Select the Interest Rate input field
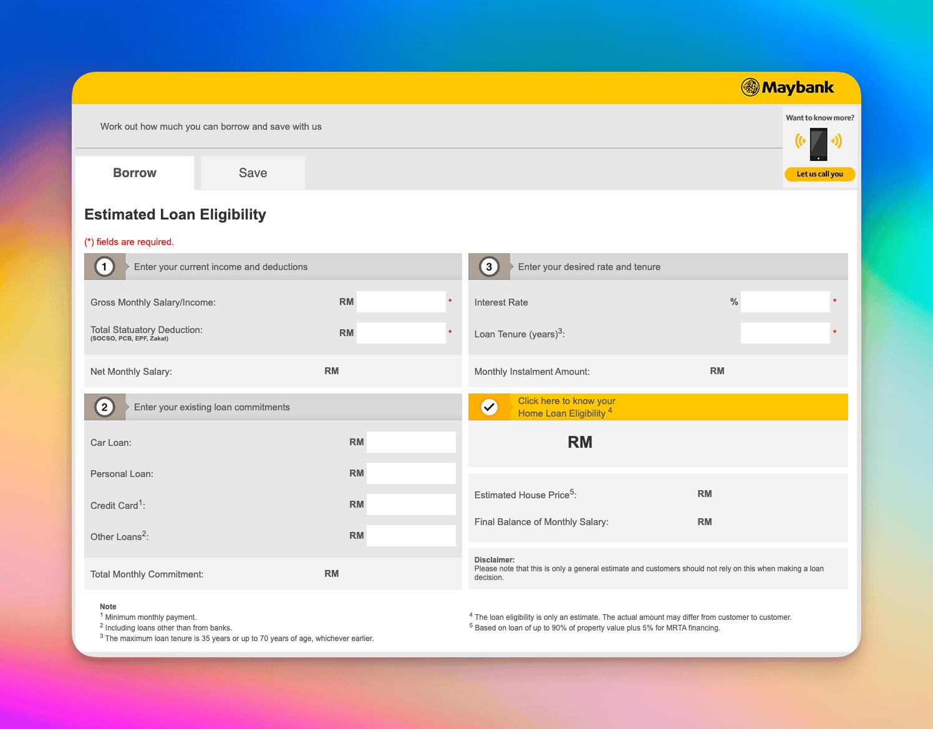The height and width of the screenshot is (729, 933). [785, 302]
